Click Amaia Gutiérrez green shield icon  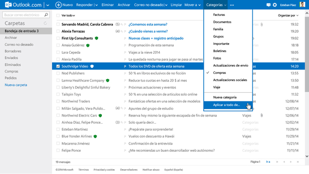[88, 45]
